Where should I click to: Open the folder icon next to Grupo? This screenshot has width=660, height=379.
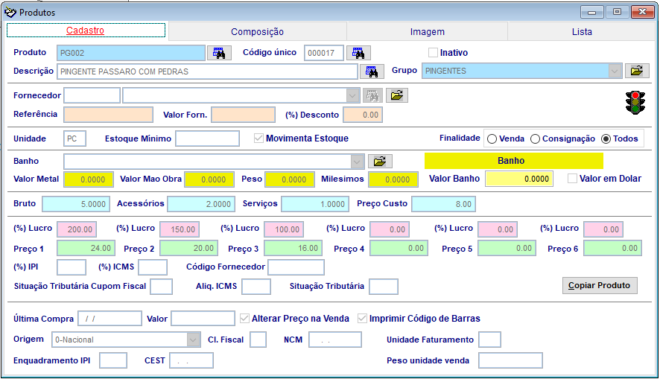tap(636, 71)
